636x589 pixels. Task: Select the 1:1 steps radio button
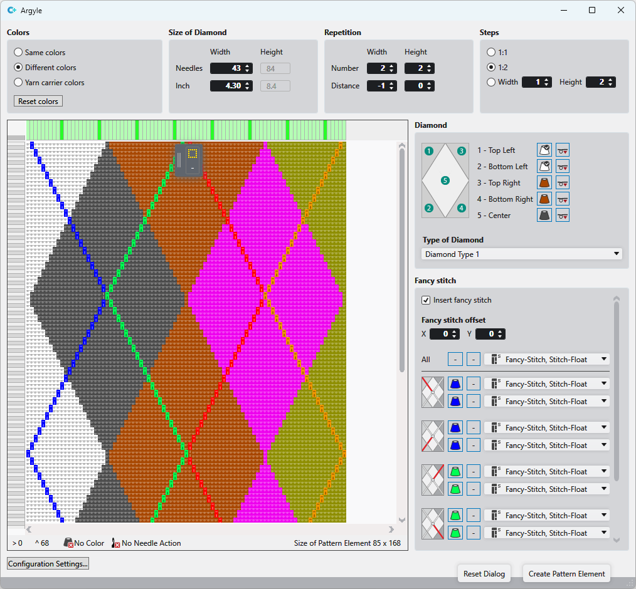491,52
